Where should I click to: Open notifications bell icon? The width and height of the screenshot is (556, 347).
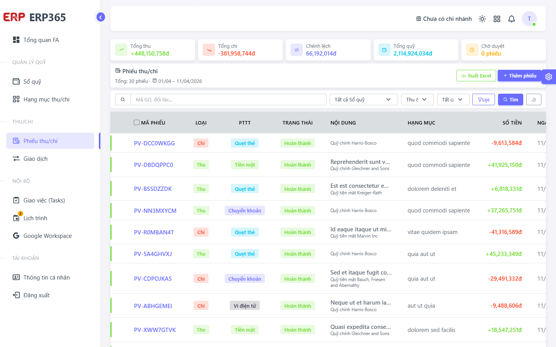pyautogui.click(x=512, y=19)
